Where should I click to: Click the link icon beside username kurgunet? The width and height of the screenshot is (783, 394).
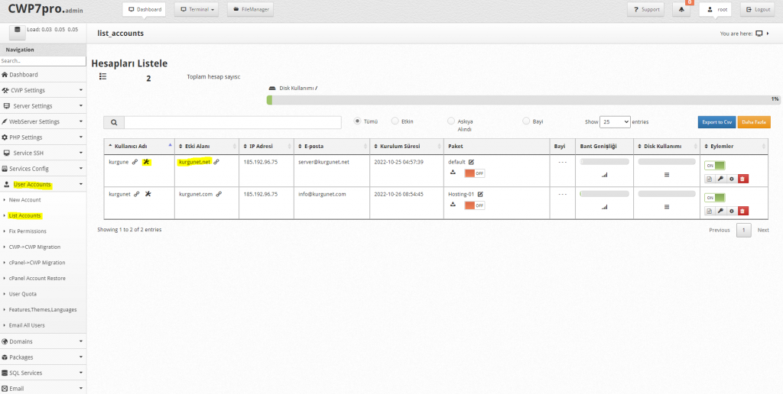click(x=136, y=194)
